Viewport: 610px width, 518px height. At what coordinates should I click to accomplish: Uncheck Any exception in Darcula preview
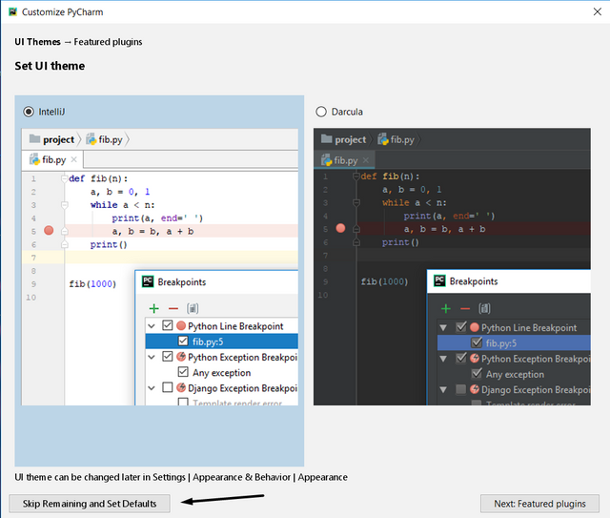click(477, 374)
